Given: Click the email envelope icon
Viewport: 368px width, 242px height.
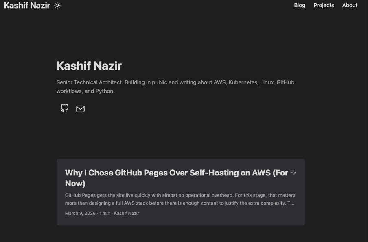Looking at the screenshot, I should coord(81,109).
